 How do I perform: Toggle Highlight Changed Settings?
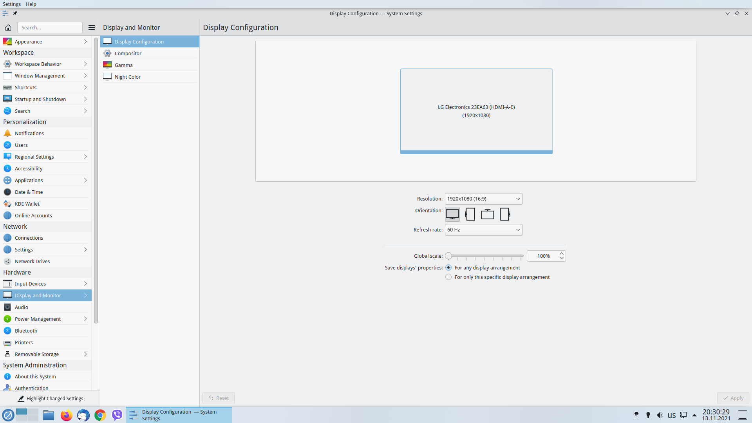pos(50,398)
